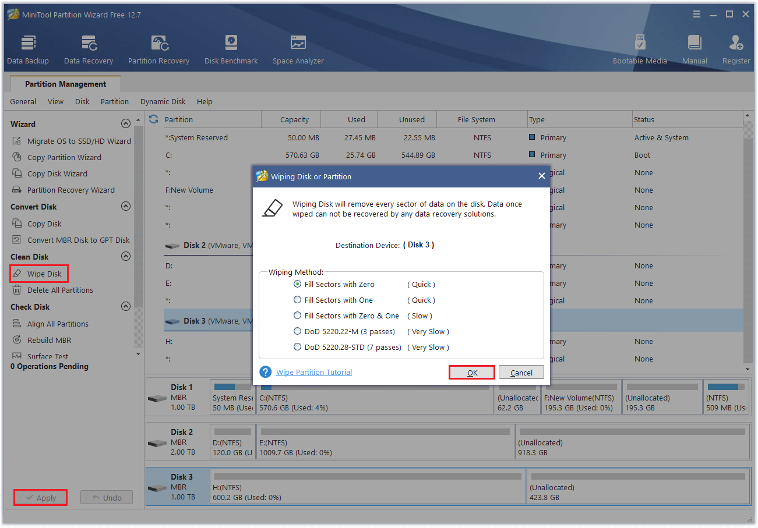The height and width of the screenshot is (528, 758).
Task: Collapse the Check Disk section
Action: tap(125, 306)
